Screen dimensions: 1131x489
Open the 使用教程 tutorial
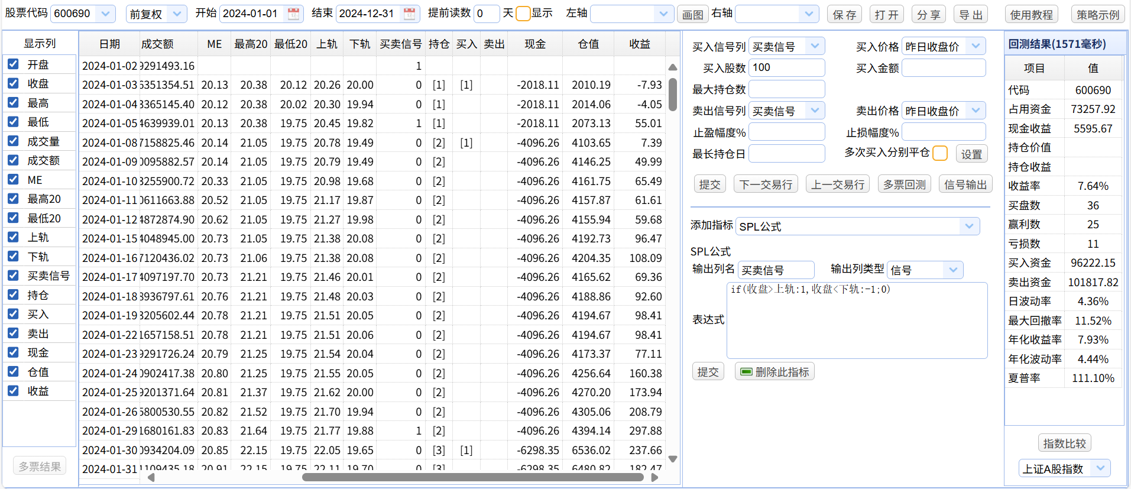coord(1031,15)
